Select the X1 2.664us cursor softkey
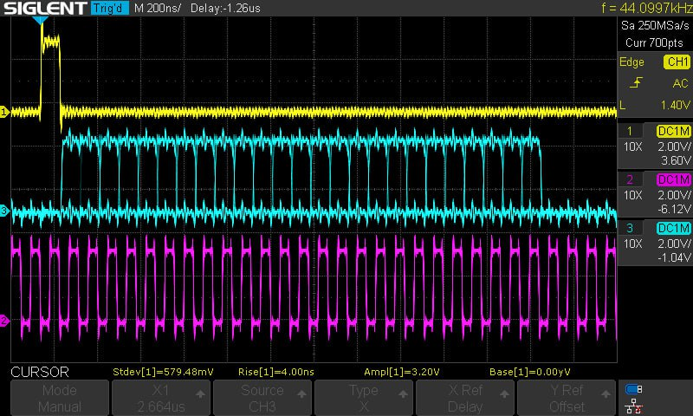Viewport: 693px width, 416px height. coord(161,398)
